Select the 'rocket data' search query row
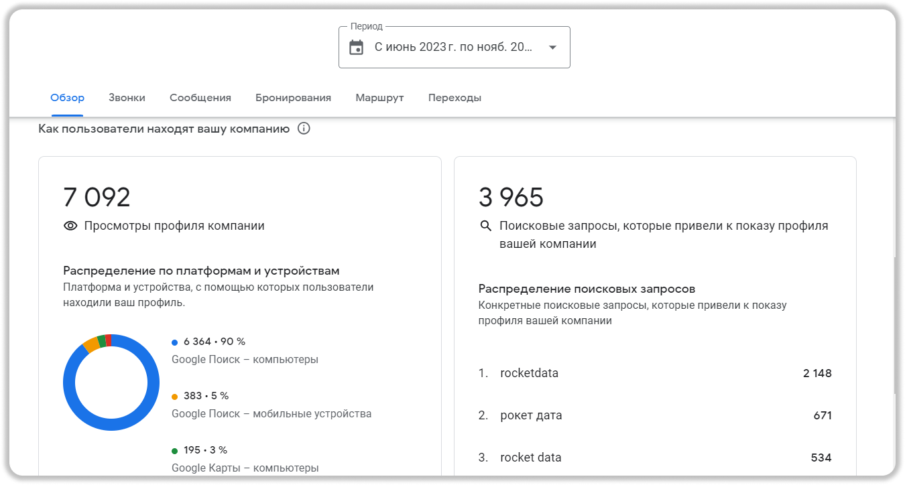The height and width of the screenshot is (485, 905). (x=655, y=458)
